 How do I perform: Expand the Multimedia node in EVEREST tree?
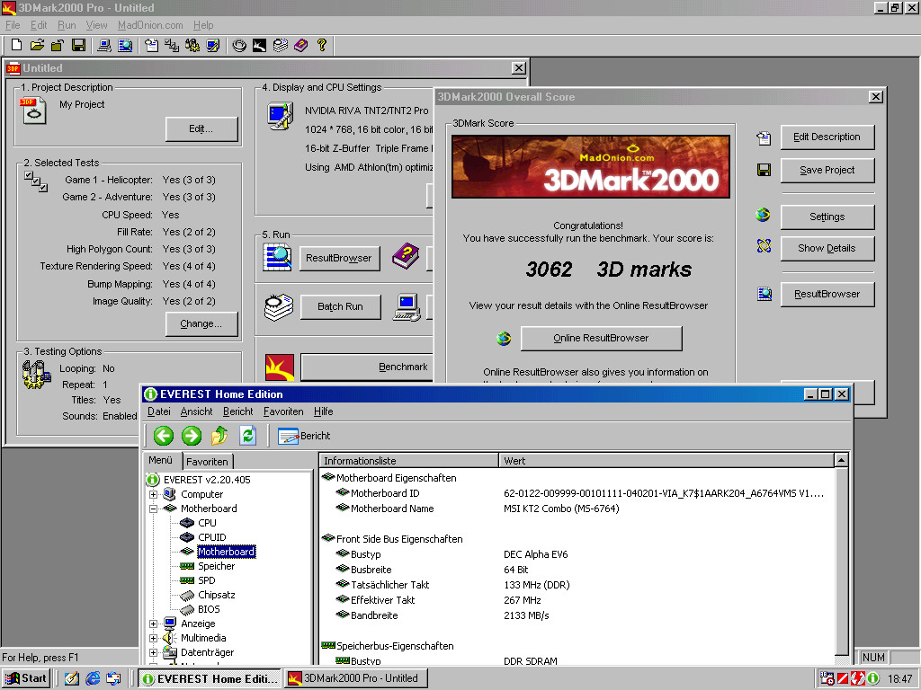pyautogui.click(x=153, y=638)
